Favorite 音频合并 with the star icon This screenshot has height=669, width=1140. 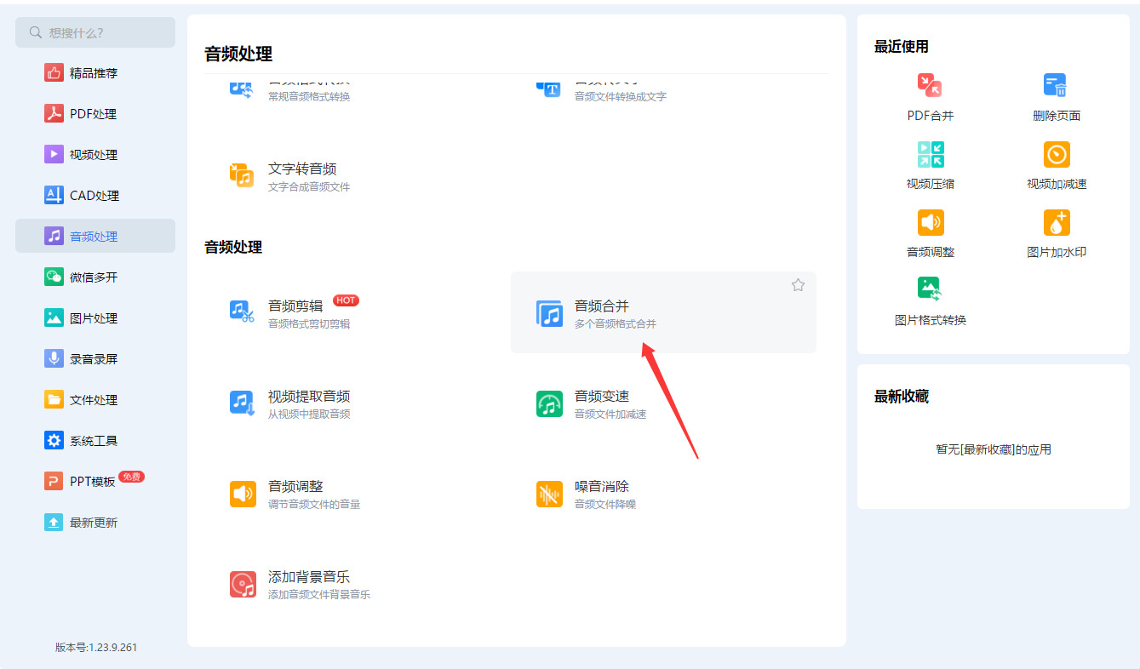point(798,285)
